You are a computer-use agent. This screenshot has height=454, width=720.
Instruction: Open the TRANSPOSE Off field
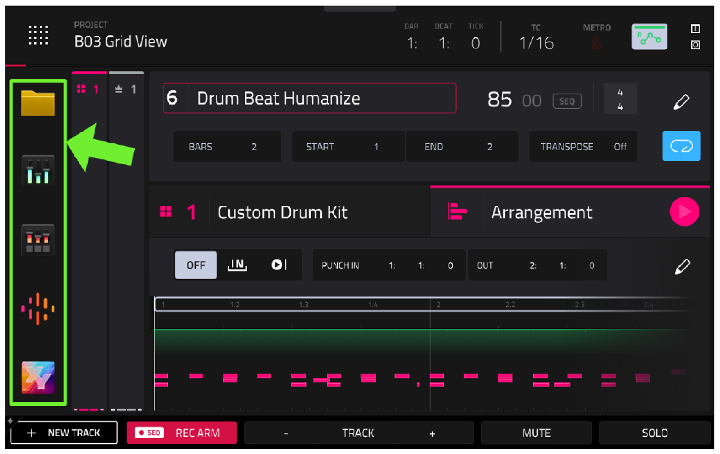[583, 147]
